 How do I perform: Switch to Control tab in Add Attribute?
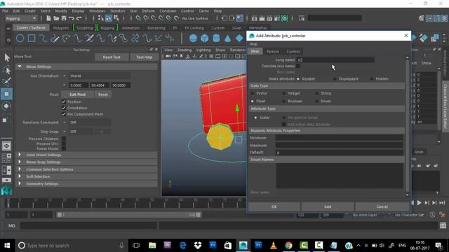[x=293, y=52]
